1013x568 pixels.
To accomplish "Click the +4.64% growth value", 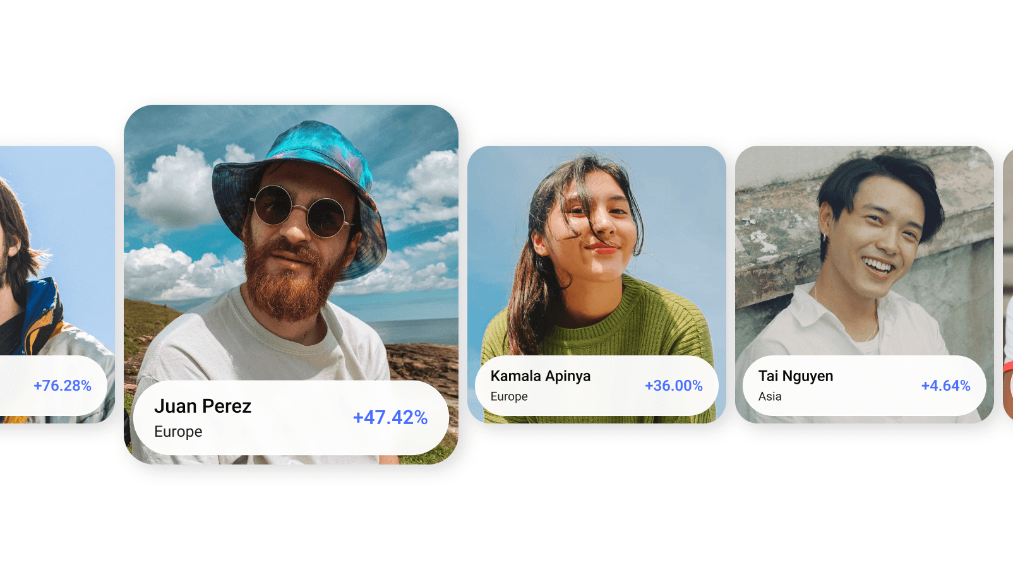I will [x=946, y=386].
